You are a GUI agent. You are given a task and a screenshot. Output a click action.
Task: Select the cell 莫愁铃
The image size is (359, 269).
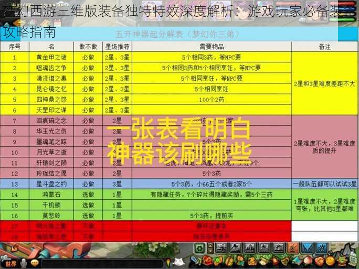click(51, 216)
